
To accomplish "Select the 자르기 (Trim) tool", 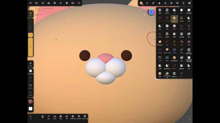I will pos(182,27).
